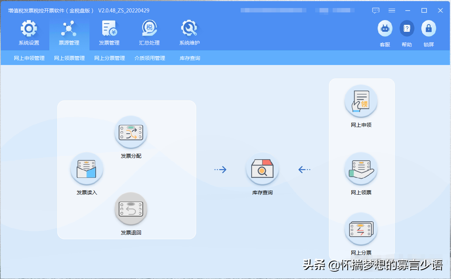The width and height of the screenshot is (451, 279).
Task: Click the 网上领票 text label
Action: click(x=361, y=192)
